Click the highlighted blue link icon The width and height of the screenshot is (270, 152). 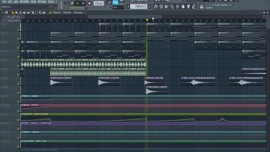pos(115,3)
